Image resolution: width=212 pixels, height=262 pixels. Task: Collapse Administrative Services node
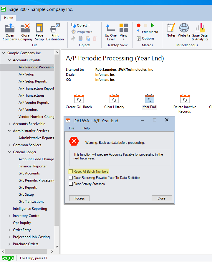[9, 131]
